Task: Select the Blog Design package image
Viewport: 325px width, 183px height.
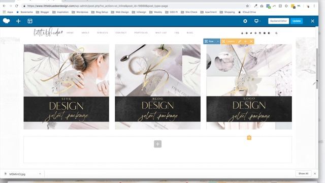Action: click(158, 87)
